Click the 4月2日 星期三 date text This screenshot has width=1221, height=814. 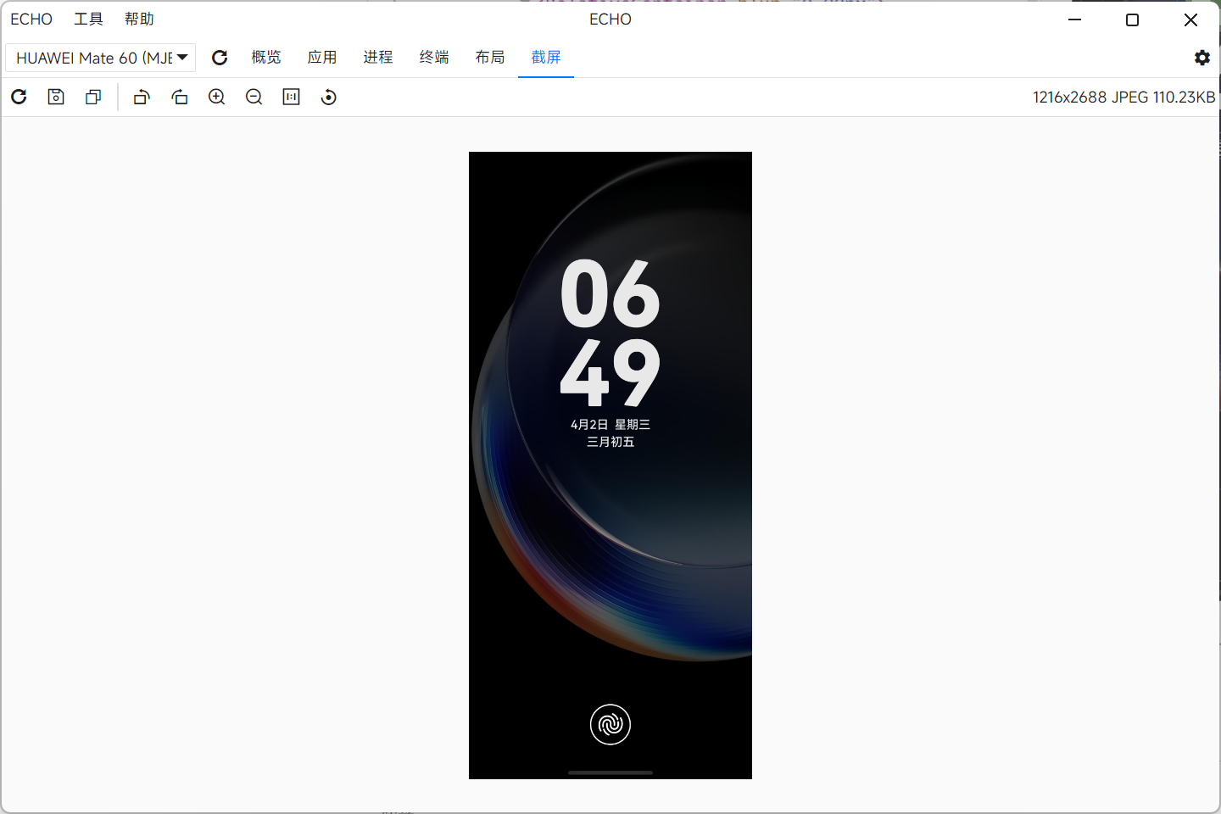point(610,424)
